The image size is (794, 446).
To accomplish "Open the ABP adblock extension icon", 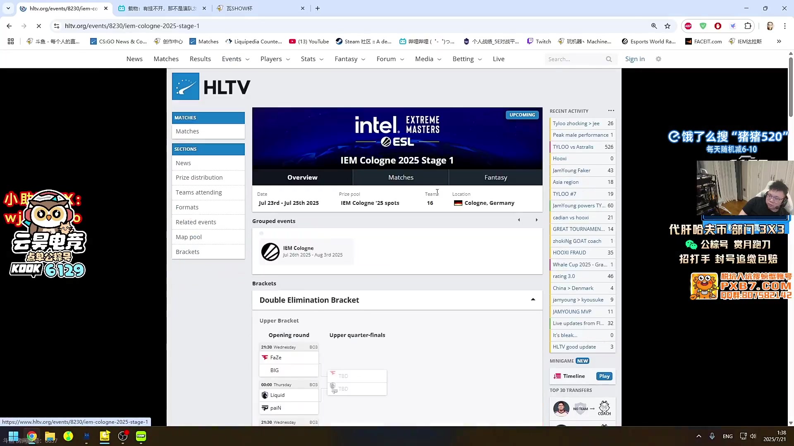I will click(x=688, y=26).
